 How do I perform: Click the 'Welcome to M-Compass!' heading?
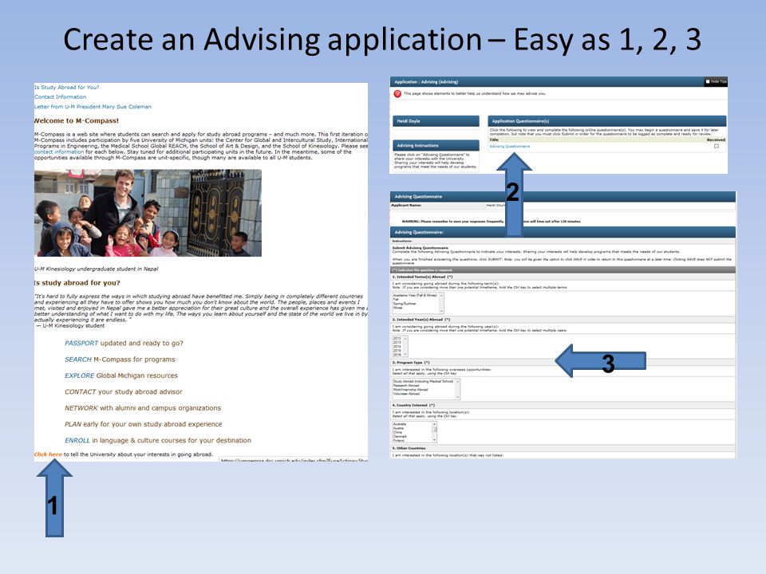click(77, 120)
